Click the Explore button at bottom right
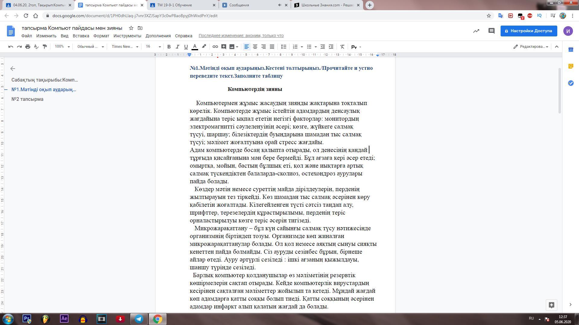Viewport: 579px width, 325px height. point(551,305)
